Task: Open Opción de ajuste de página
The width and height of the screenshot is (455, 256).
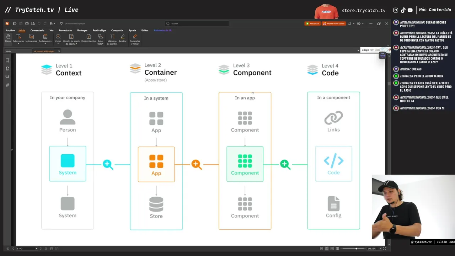Action: pos(71,39)
